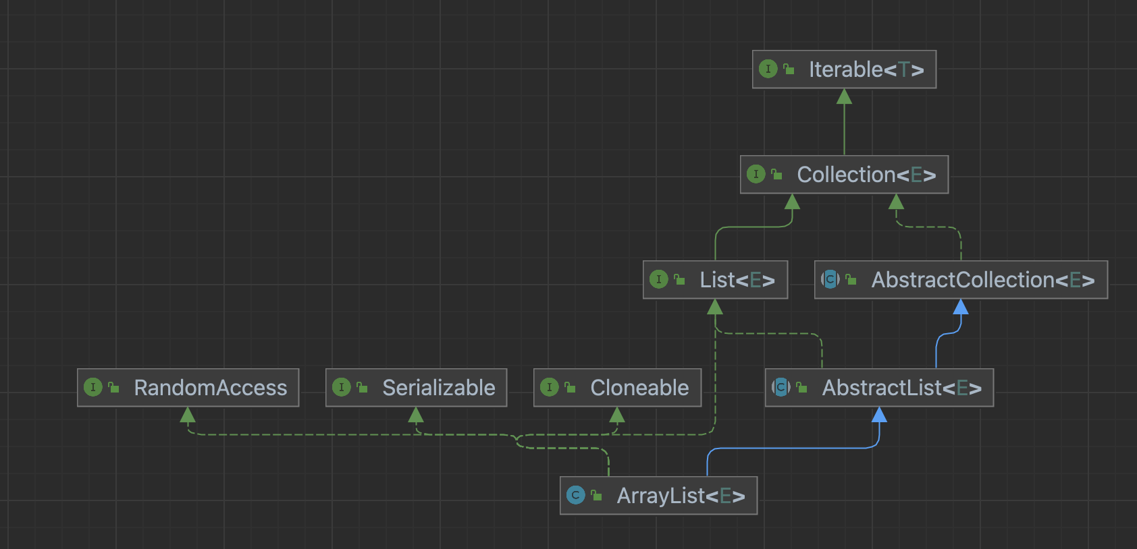Select the List<E> interface node
Screen dimensions: 1137x549
point(716,279)
